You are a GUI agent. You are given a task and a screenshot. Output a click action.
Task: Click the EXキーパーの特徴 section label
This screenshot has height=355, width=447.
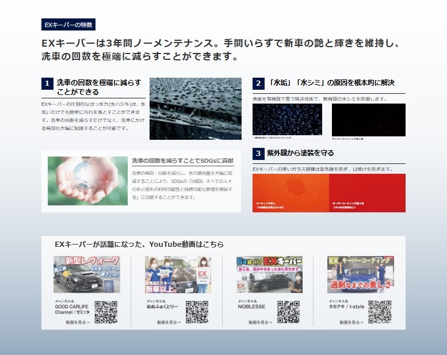(x=68, y=25)
